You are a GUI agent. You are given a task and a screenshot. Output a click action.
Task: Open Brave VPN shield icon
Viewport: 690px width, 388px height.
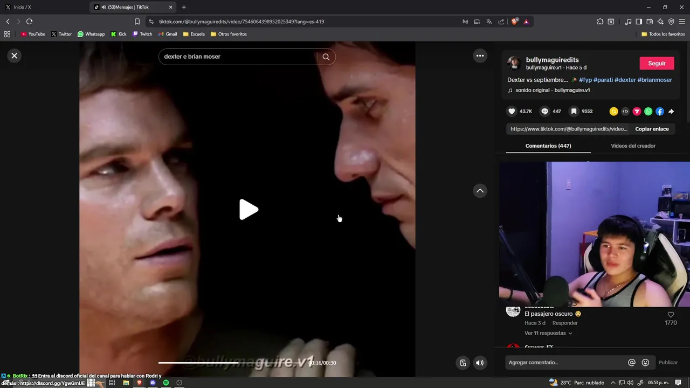pyautogui.click(x=671, y=22)
